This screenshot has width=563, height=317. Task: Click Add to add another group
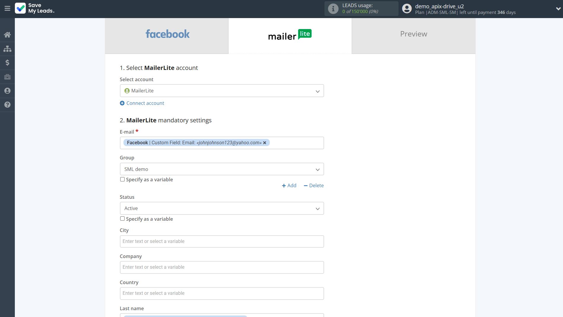pos(289,185)
